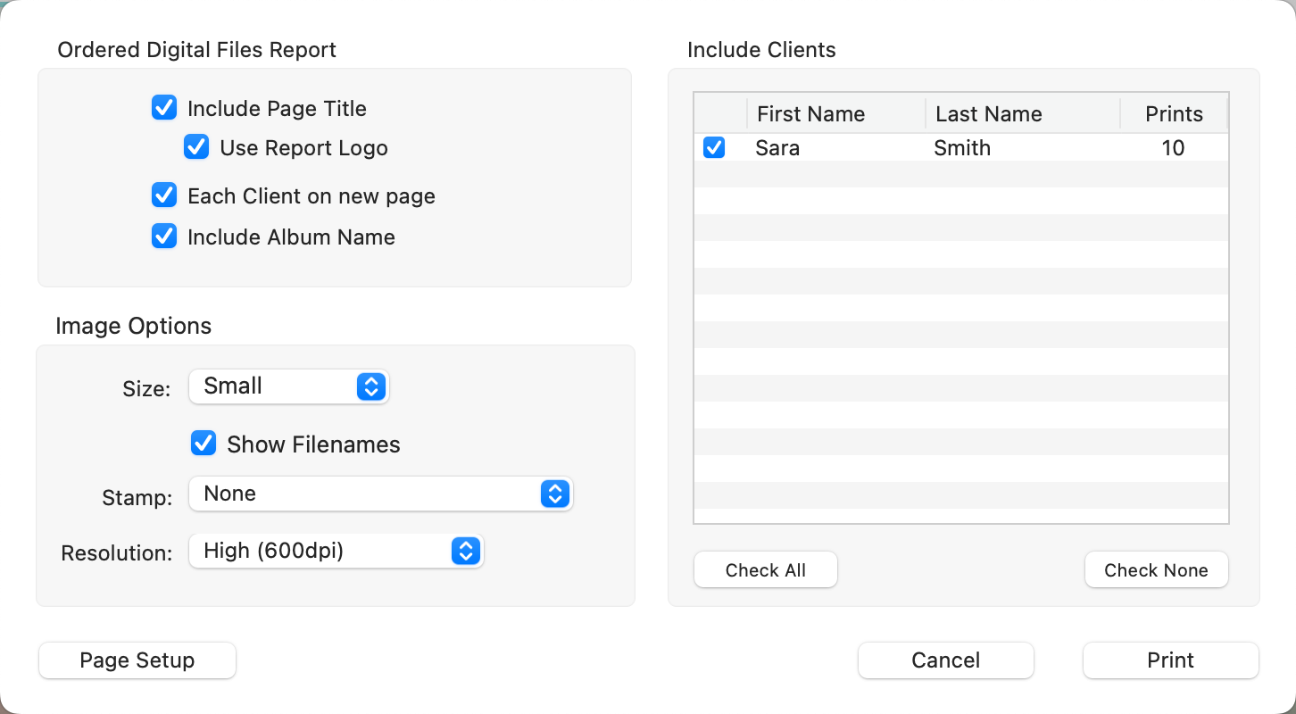Image resolution: width=1296 pixels, height=714 pixels.
Task: Click the Prints column header
Action: point(1174,114)
